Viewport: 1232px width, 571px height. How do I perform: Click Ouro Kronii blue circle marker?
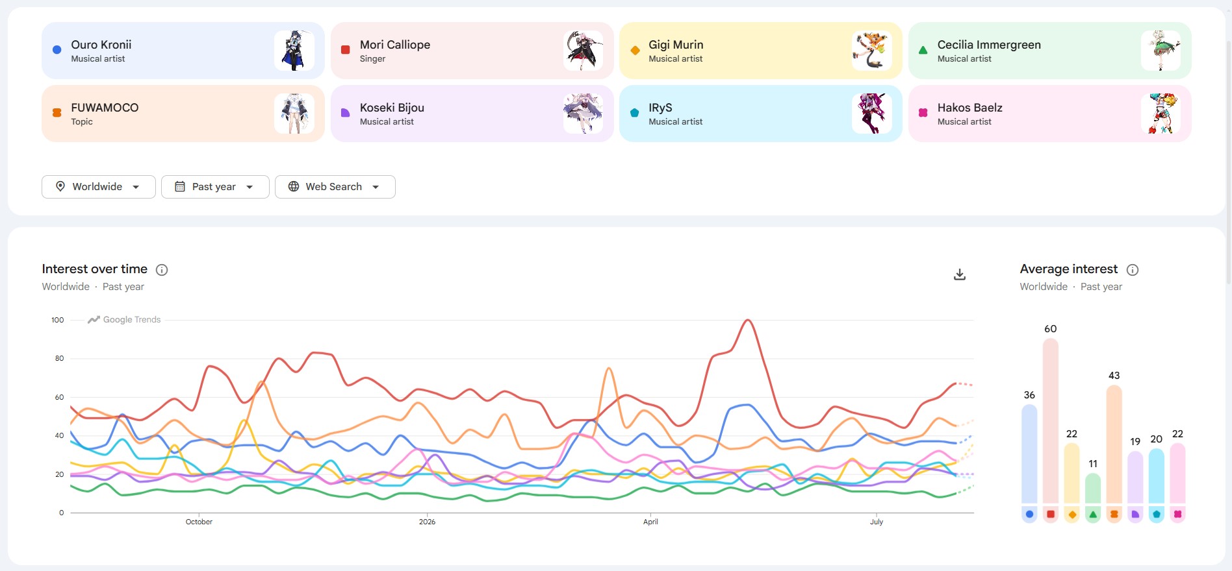[x=57, y=50]
